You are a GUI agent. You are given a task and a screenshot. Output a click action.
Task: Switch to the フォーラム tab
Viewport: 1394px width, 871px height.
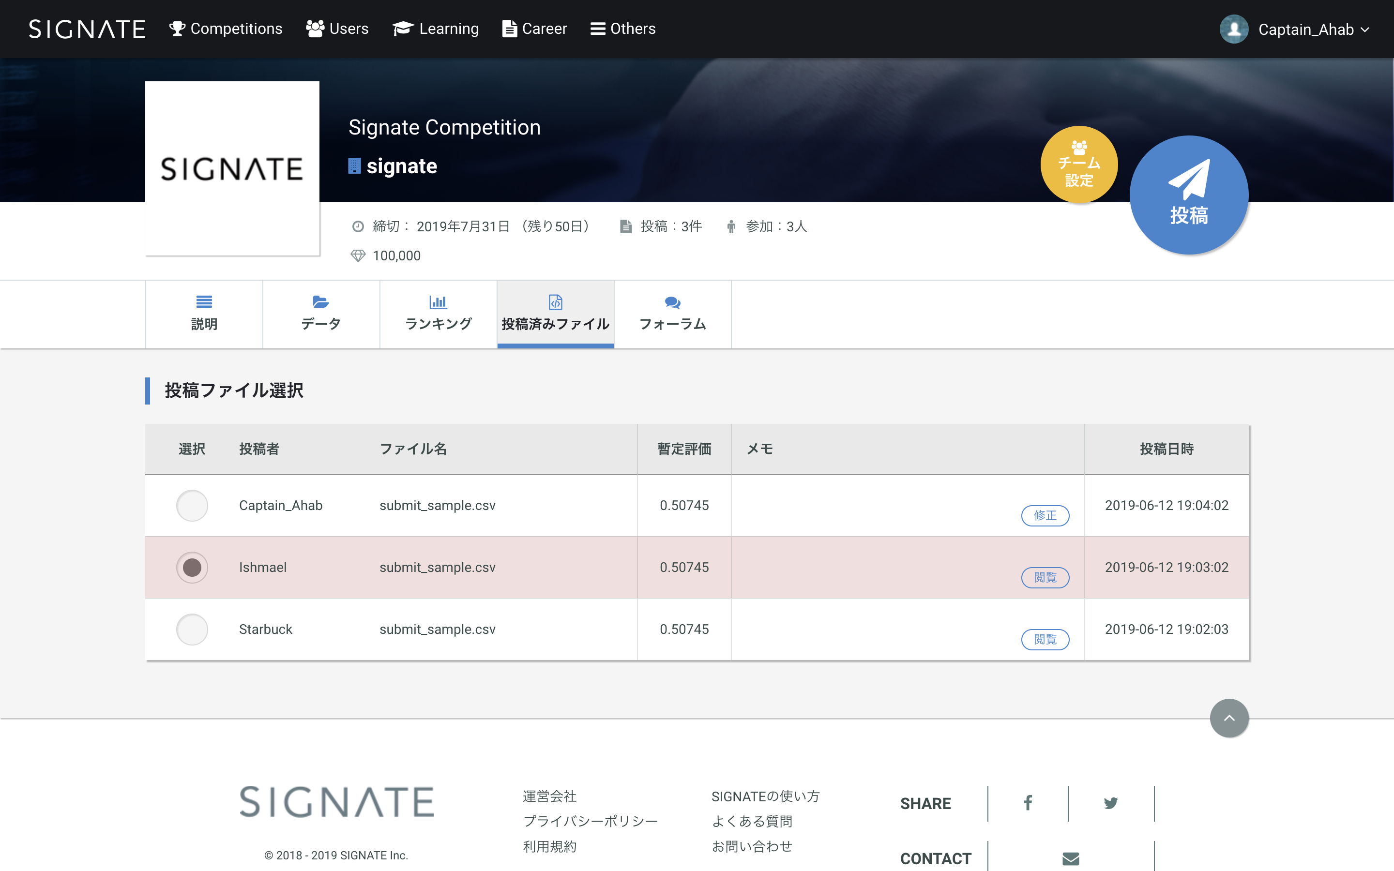[672, 314]
